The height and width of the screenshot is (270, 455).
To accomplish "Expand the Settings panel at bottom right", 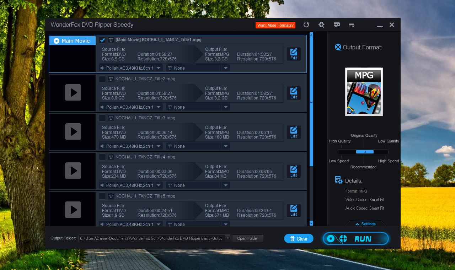I will tap(365, 224).
